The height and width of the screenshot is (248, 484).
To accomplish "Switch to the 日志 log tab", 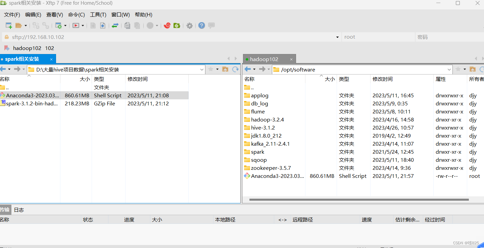I will click(19, 210).
